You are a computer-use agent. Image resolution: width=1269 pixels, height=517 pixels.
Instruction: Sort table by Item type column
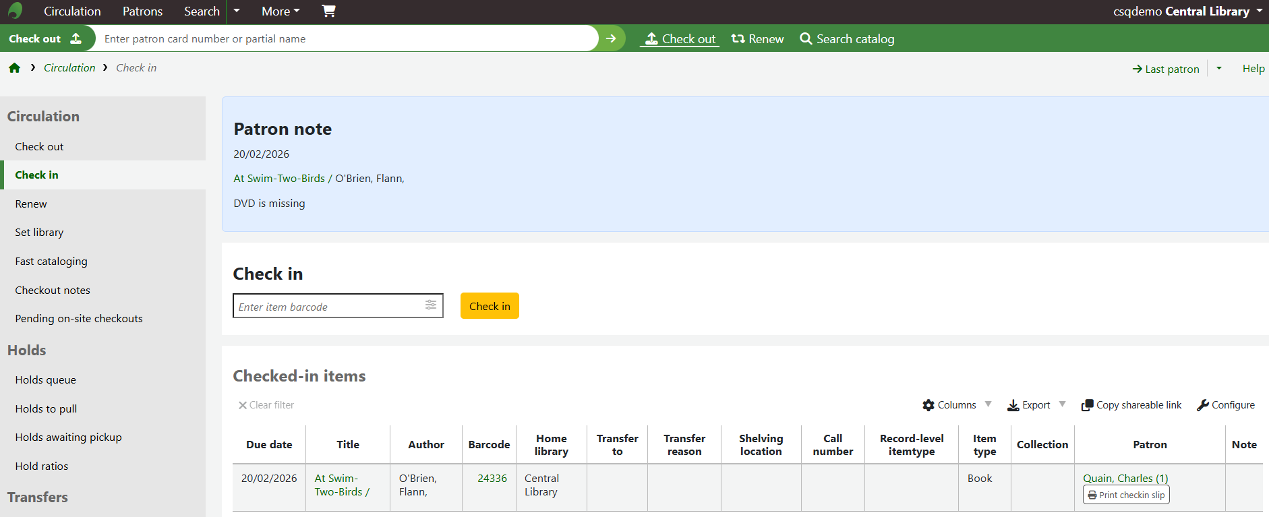[984, 445]
